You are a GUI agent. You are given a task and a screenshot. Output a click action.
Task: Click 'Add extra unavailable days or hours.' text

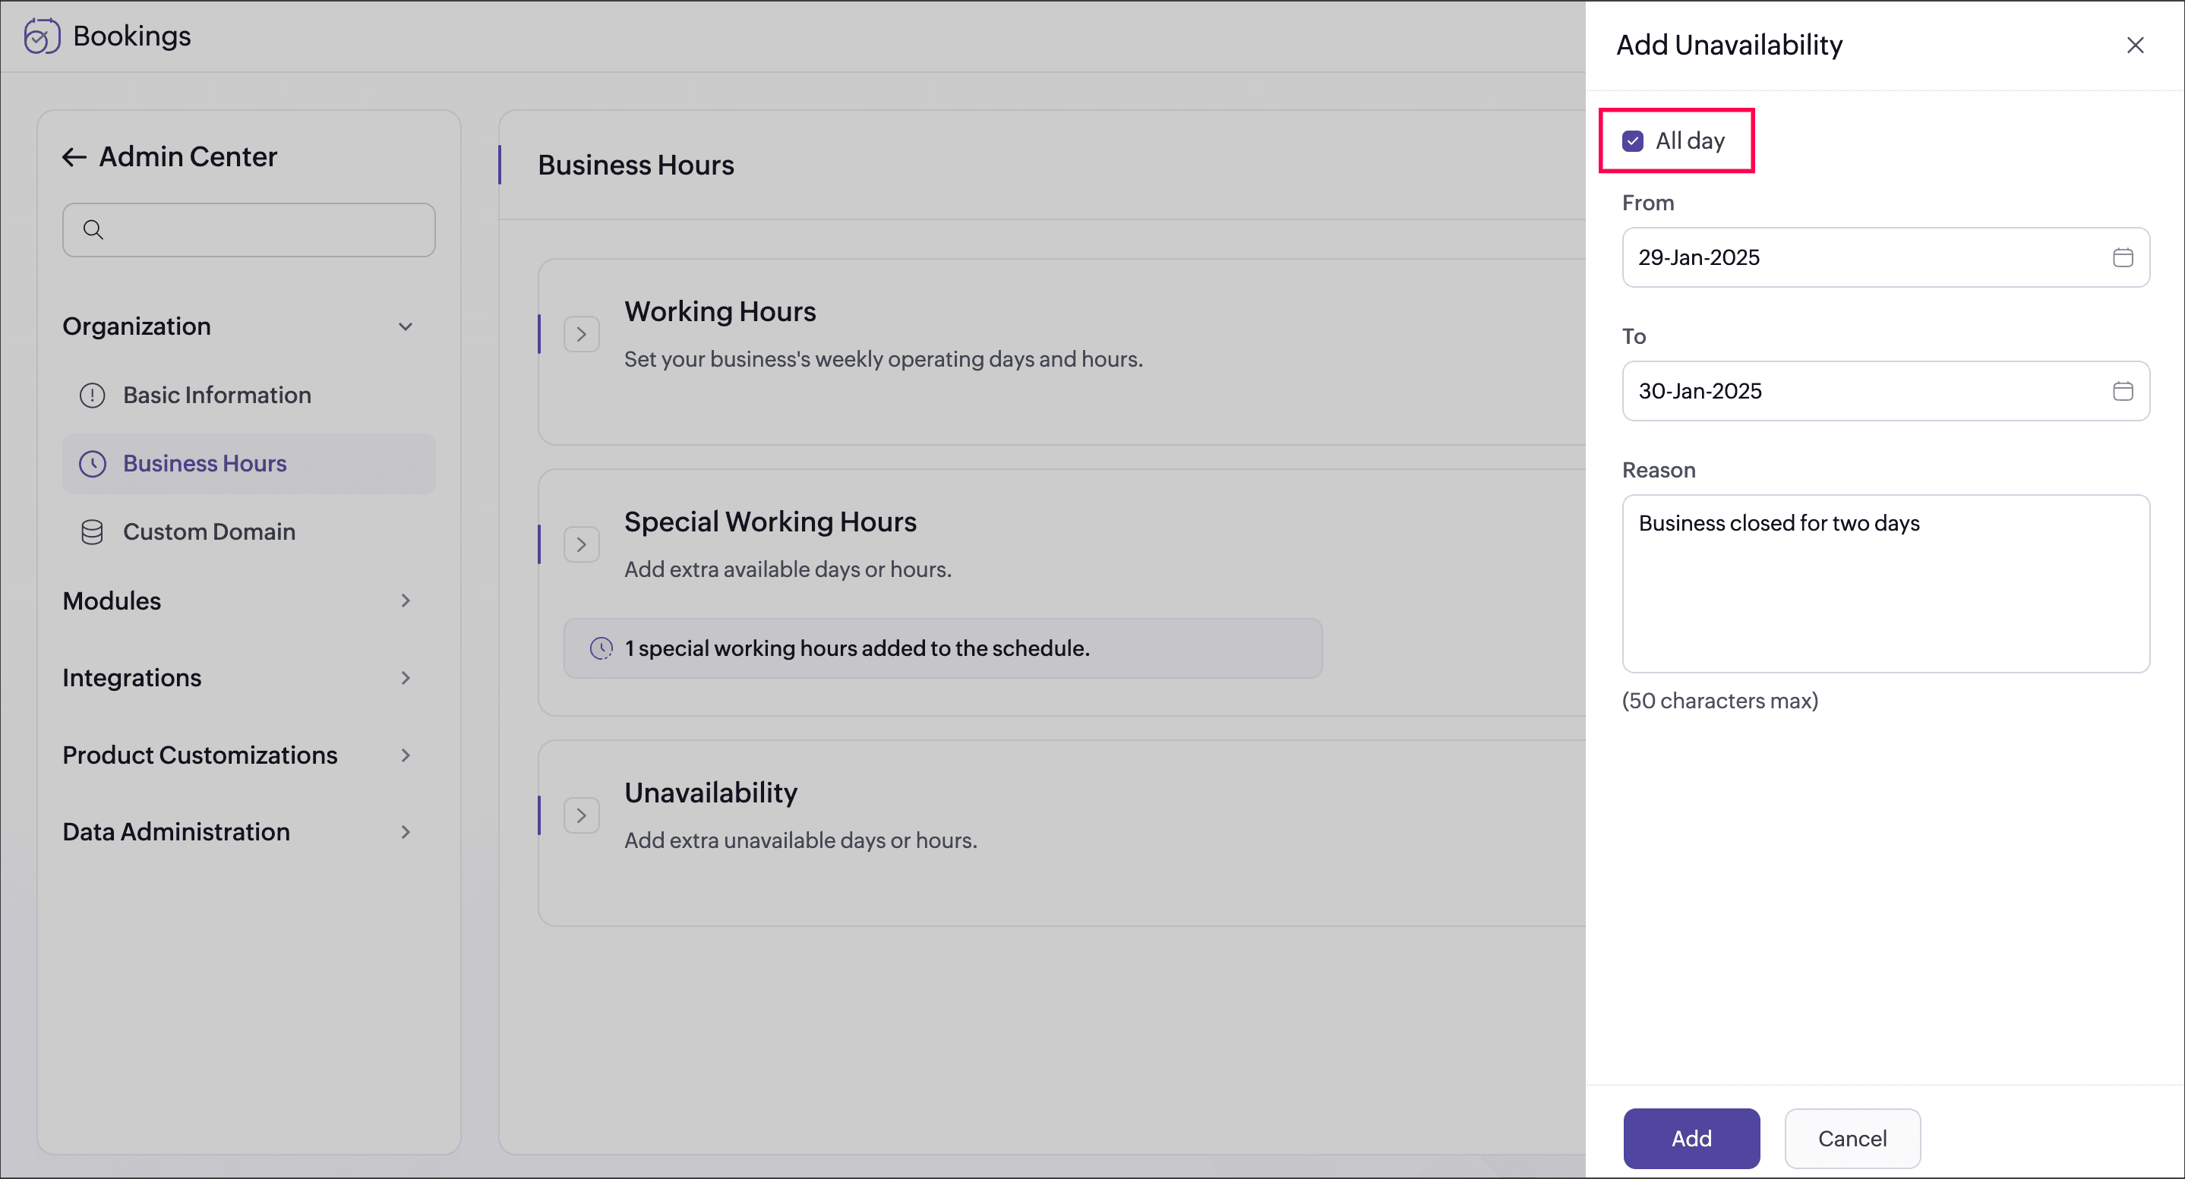click(800, 841)
